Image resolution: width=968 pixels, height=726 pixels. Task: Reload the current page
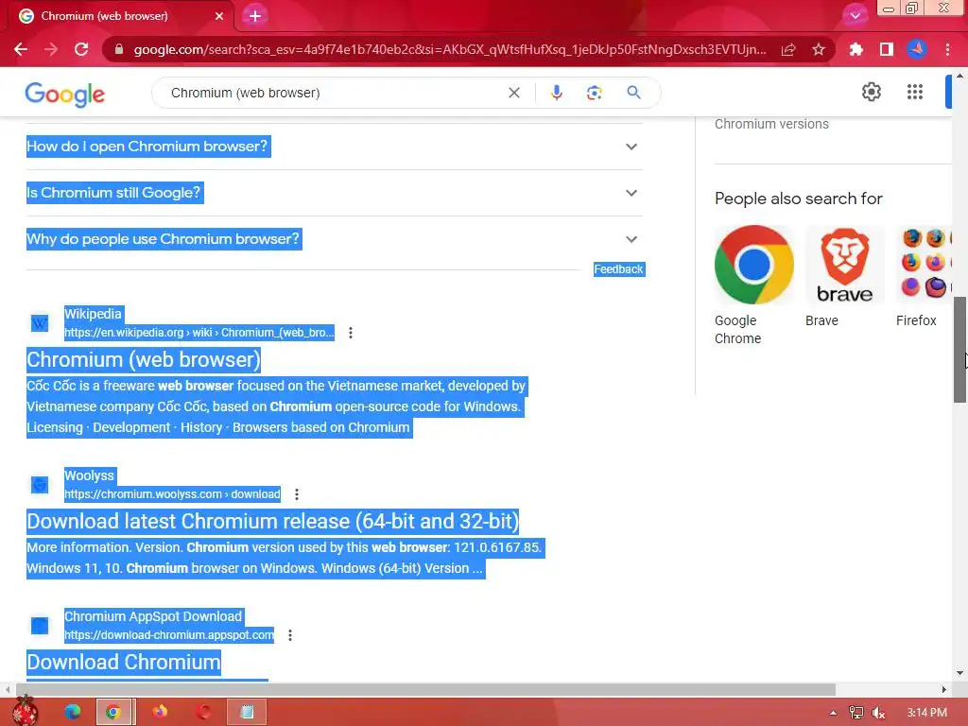81,49
